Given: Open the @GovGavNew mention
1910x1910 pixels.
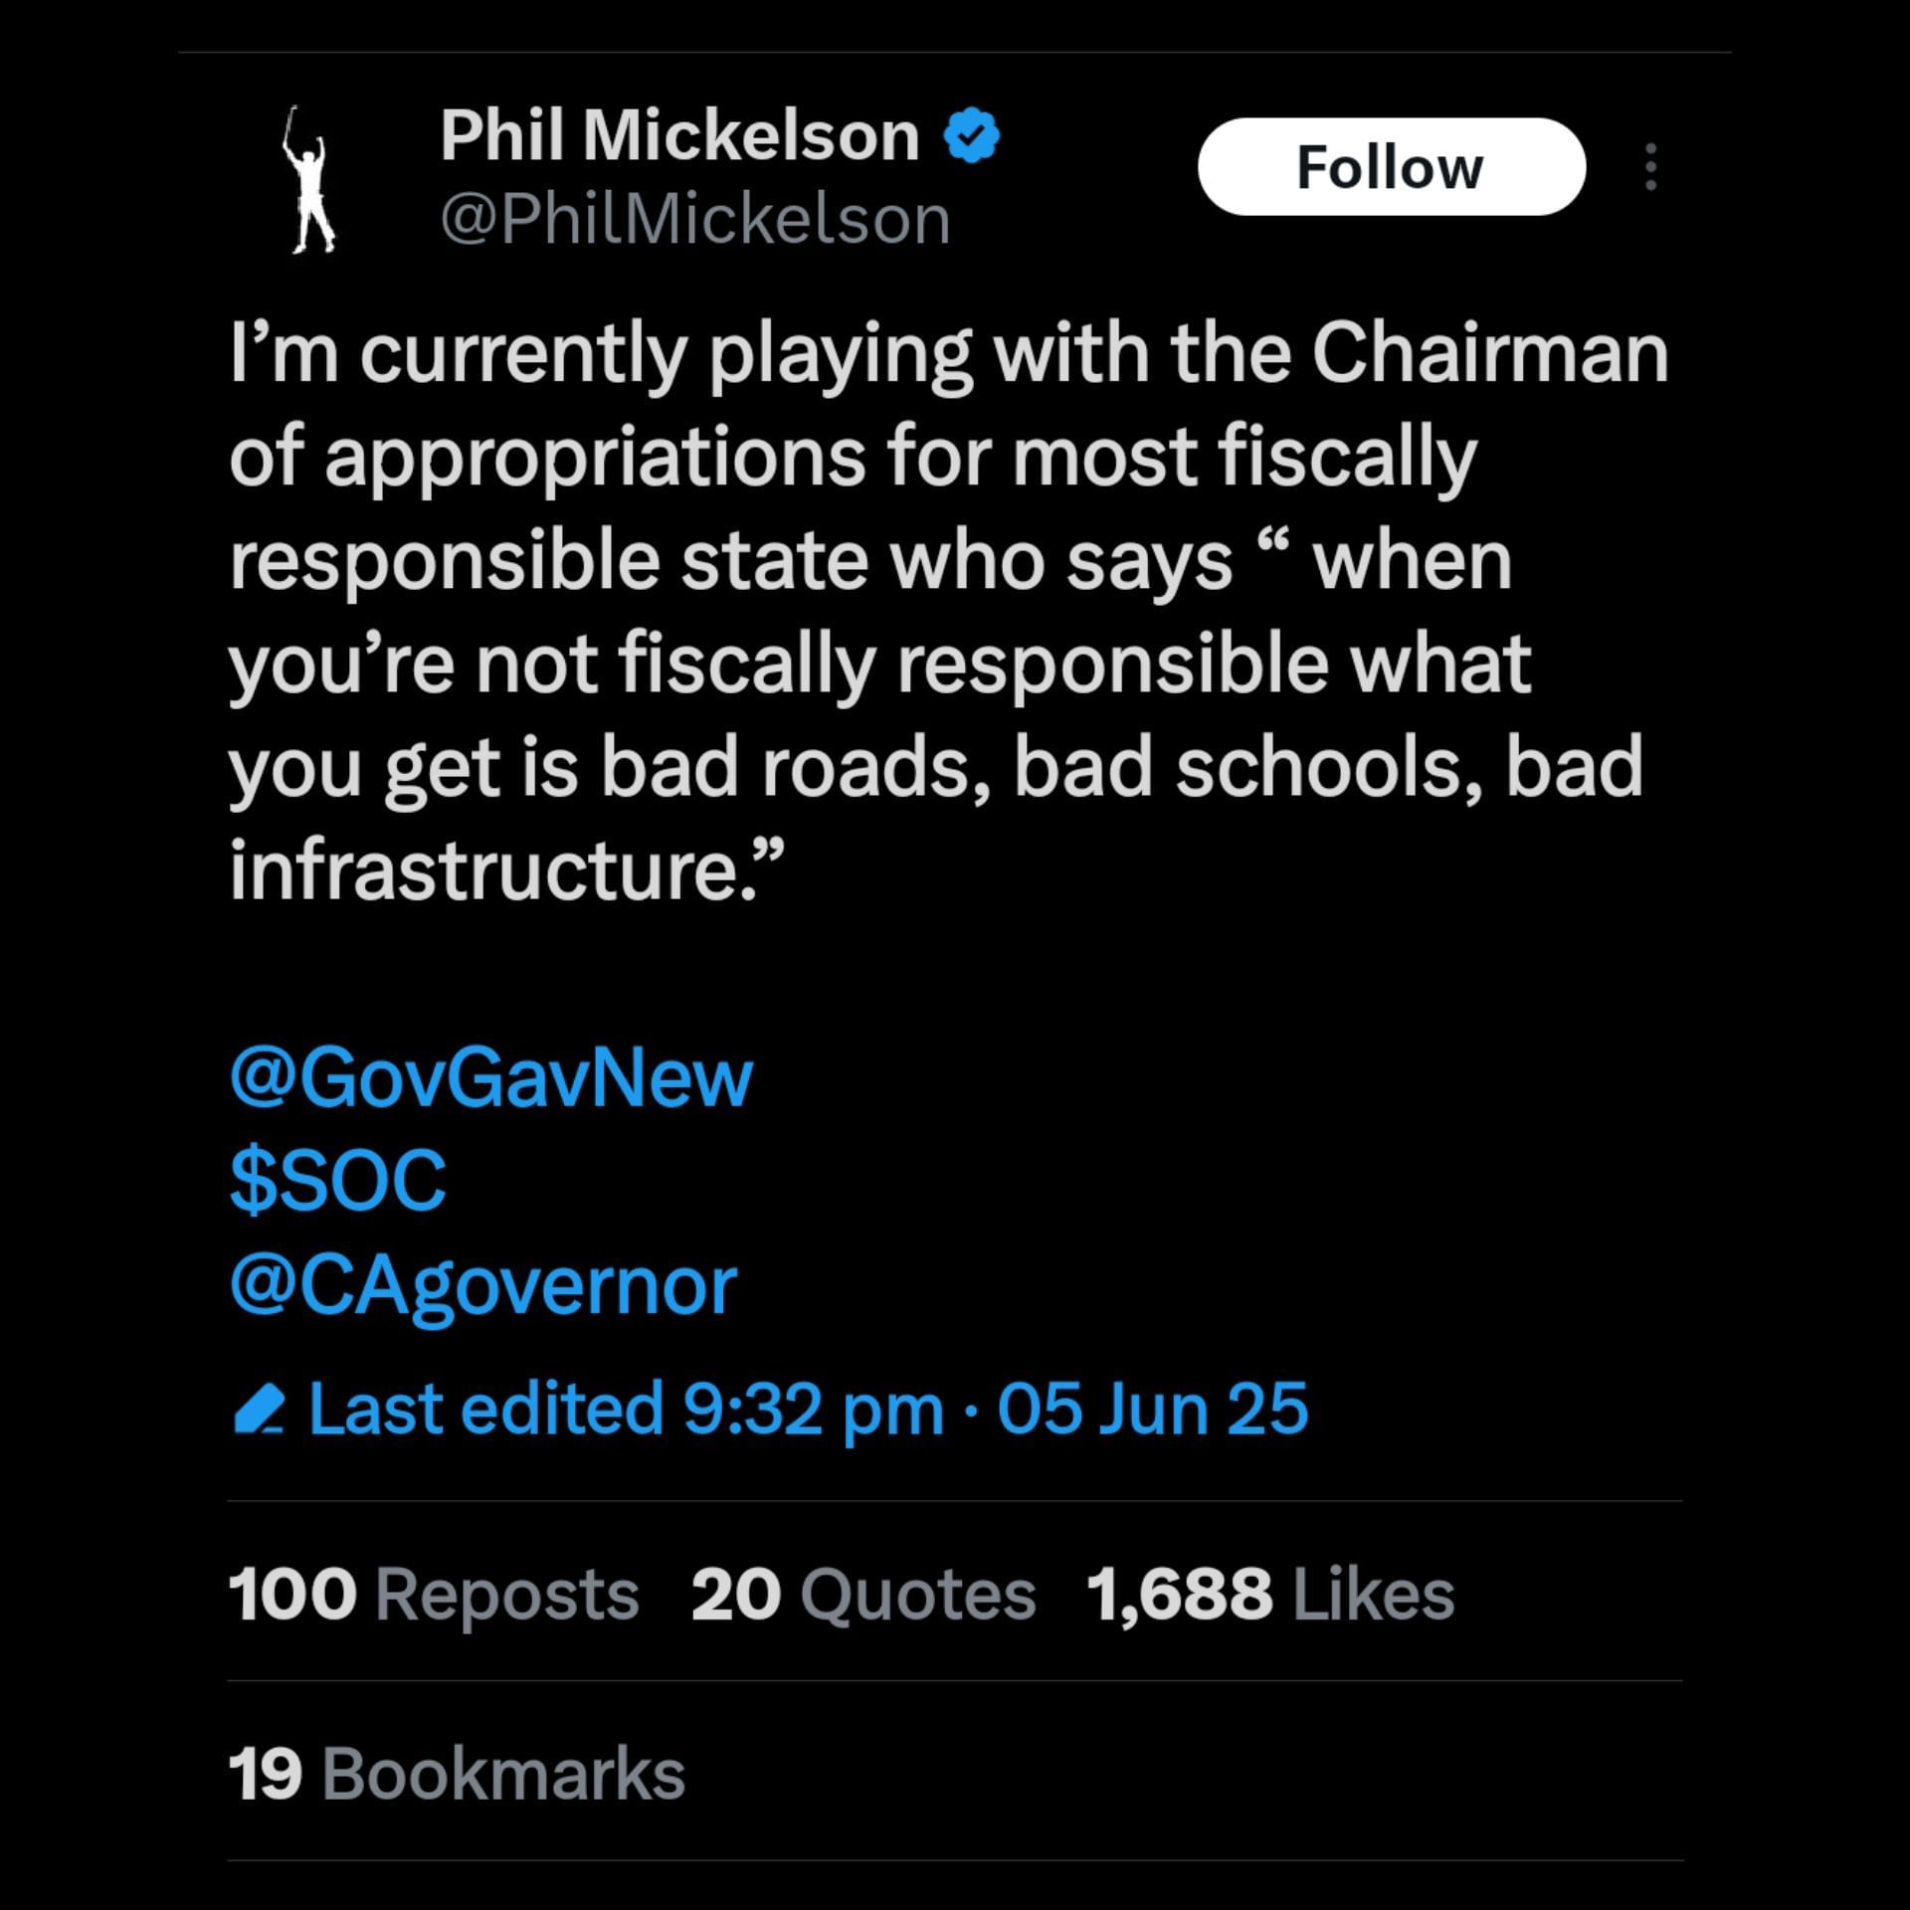Looking at the screenshot, I should point(490,1078).
